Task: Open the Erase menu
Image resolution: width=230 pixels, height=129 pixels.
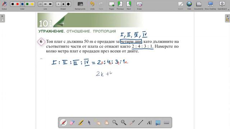Action: click(139, 5)
